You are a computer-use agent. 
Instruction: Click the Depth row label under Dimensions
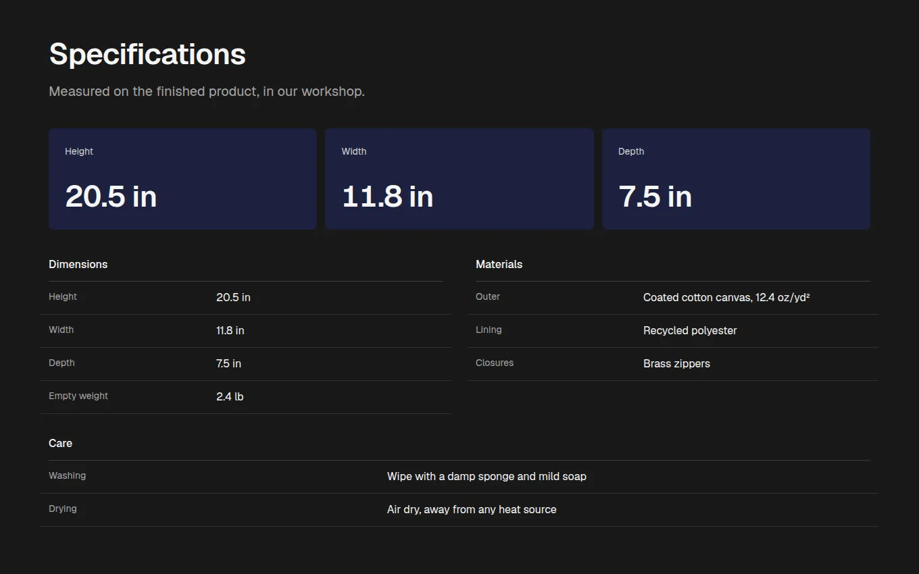point(61,363)
